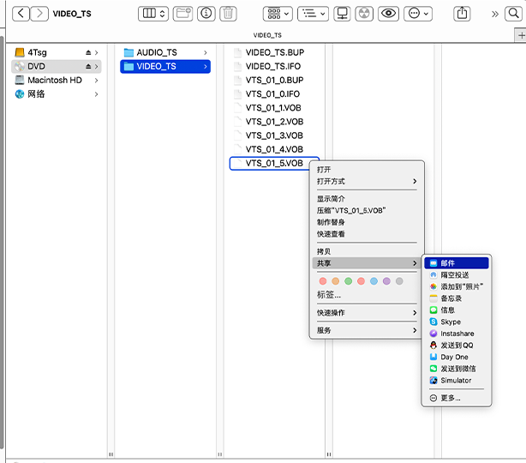
Task: Select the 网络 network item
Action: tap(57, 94)
